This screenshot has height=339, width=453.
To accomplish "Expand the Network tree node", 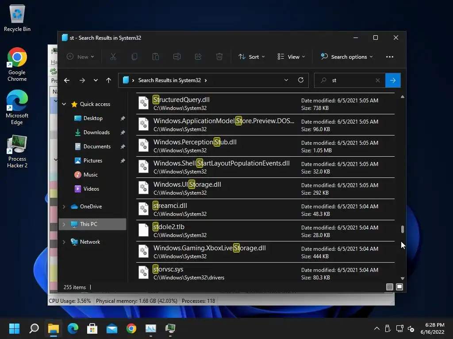I will pyautogui.click(x=64, y=242).
